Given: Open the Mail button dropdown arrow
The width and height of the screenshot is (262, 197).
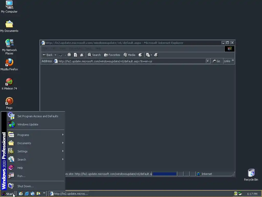Looking at the screenshot, I should 151,55.
